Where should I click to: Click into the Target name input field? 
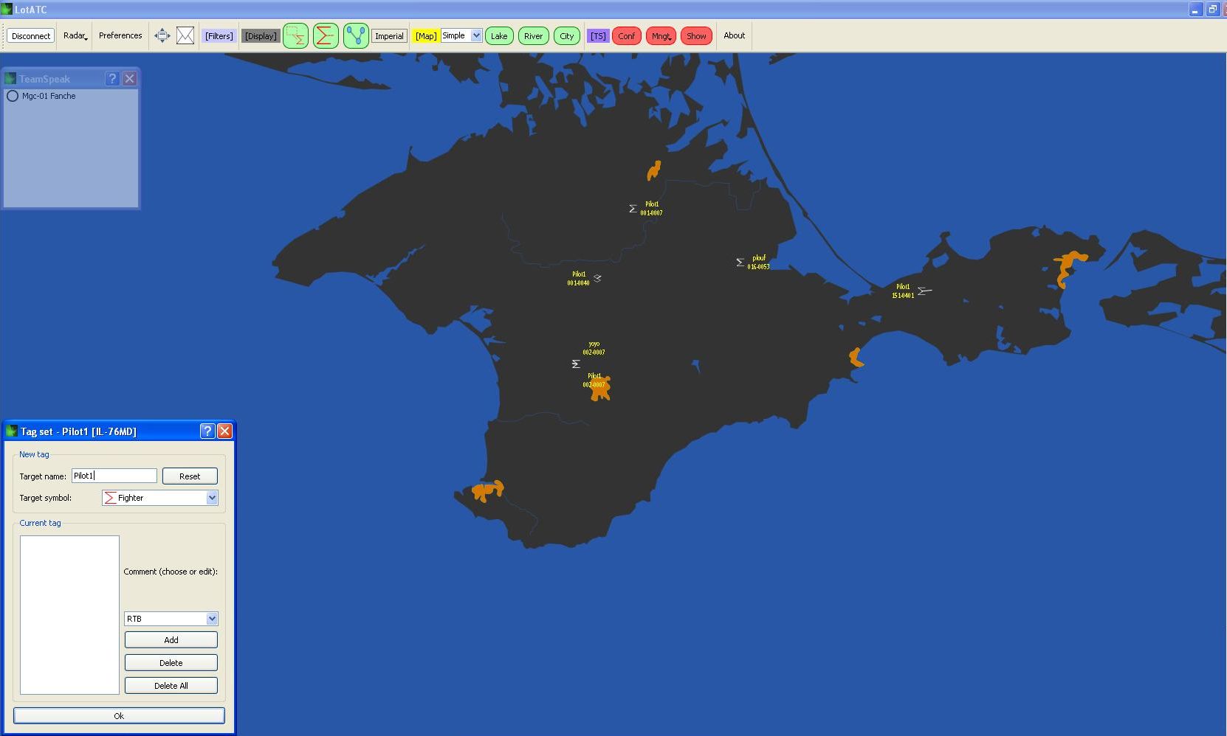coord(114,476)
